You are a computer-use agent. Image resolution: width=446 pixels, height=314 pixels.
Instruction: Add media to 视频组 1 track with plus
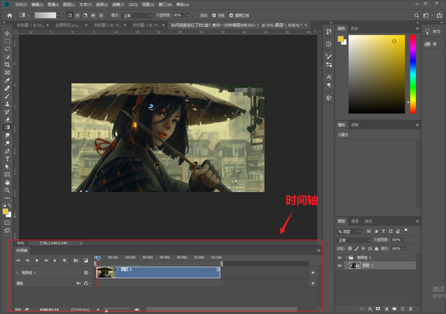coord(313,273)
